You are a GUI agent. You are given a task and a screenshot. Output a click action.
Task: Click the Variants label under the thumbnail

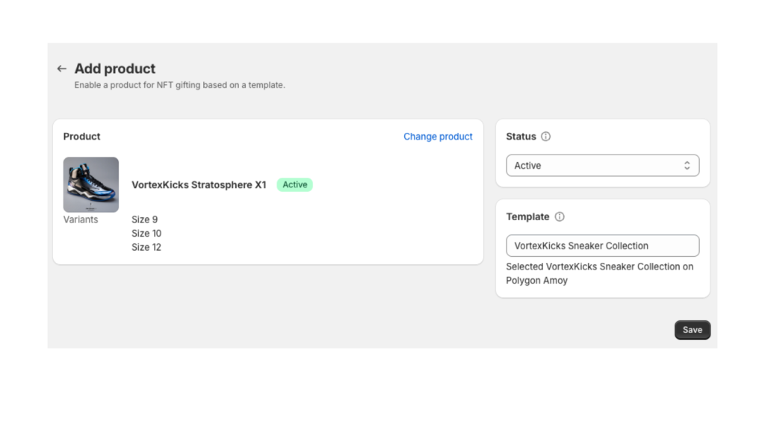tap(81, 219)
